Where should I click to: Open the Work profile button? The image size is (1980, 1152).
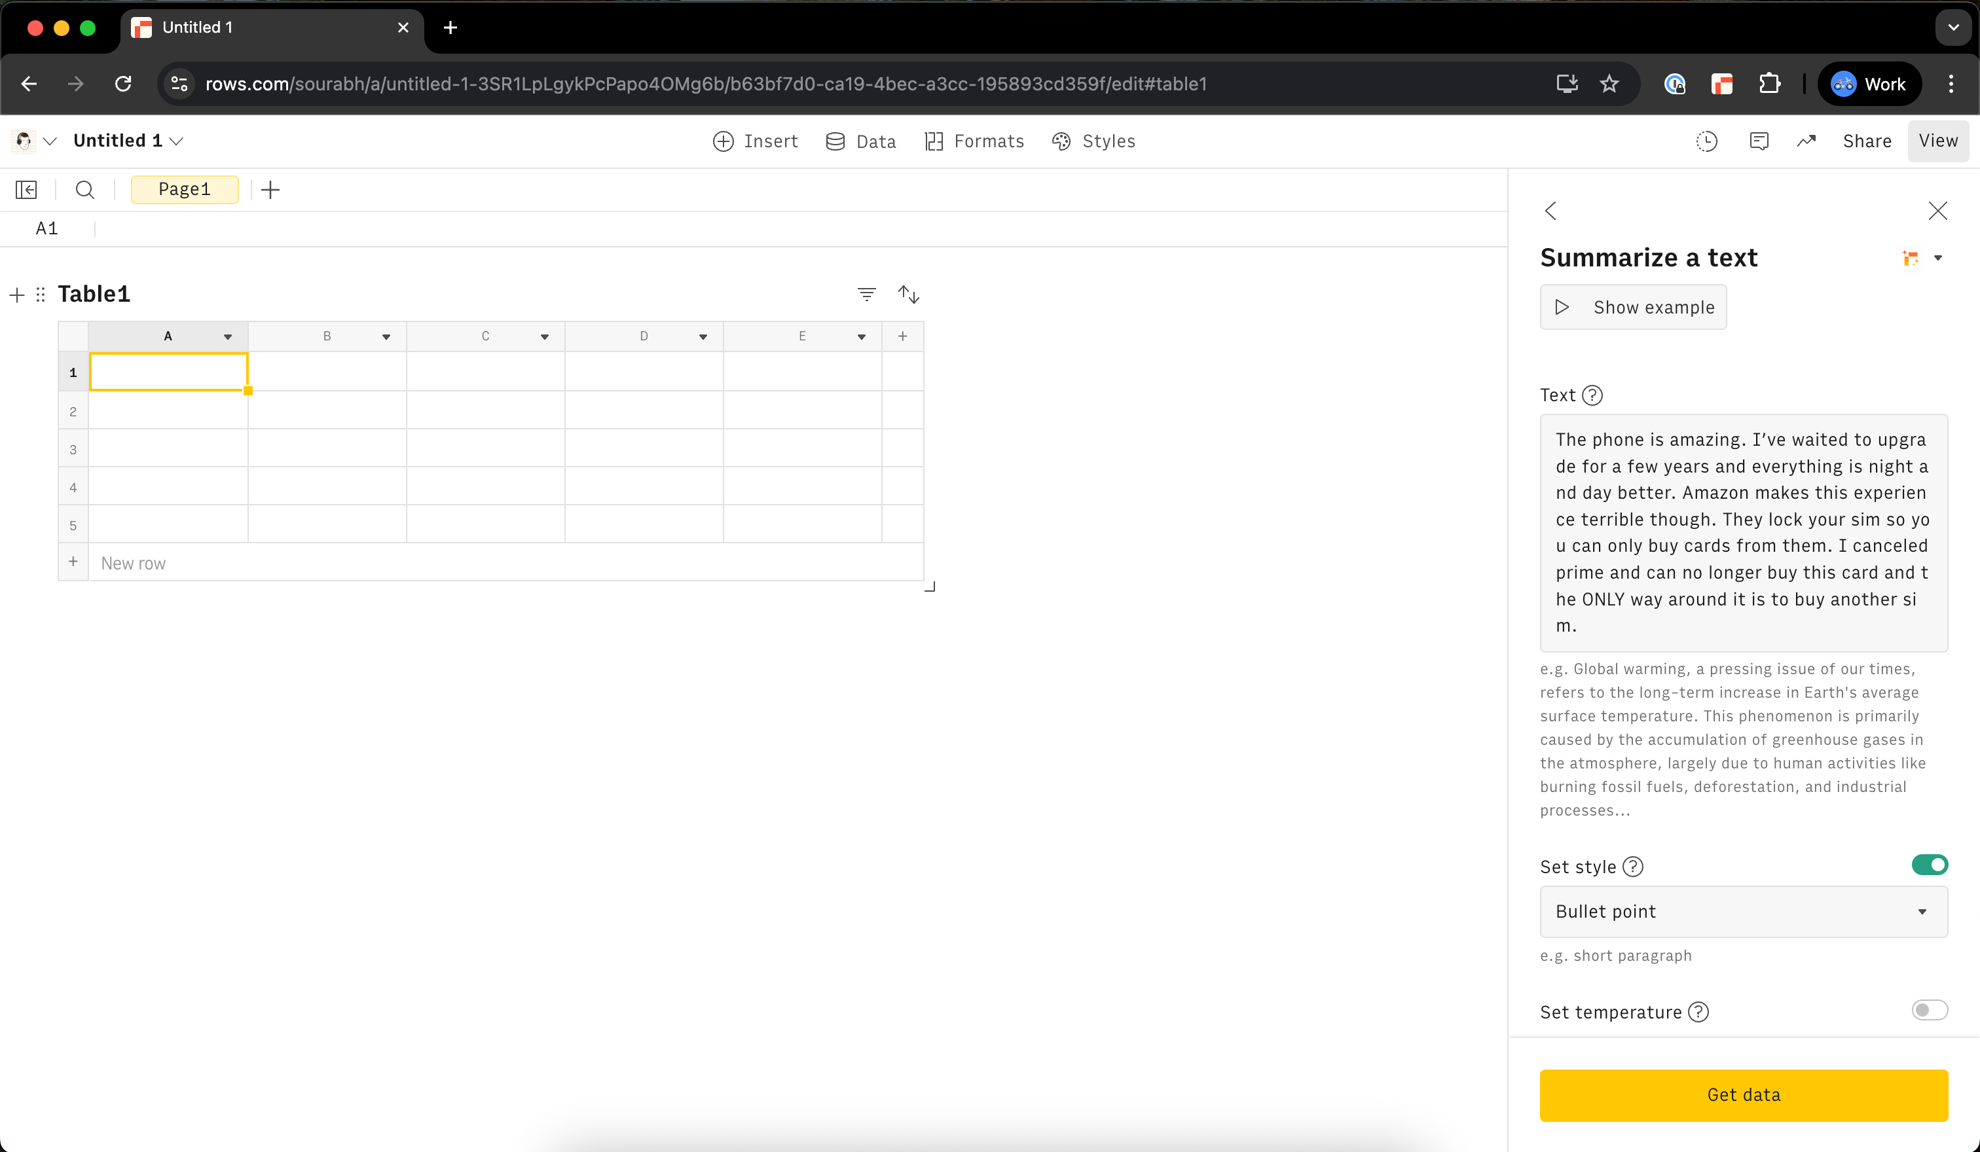[x=1869, y=84]
